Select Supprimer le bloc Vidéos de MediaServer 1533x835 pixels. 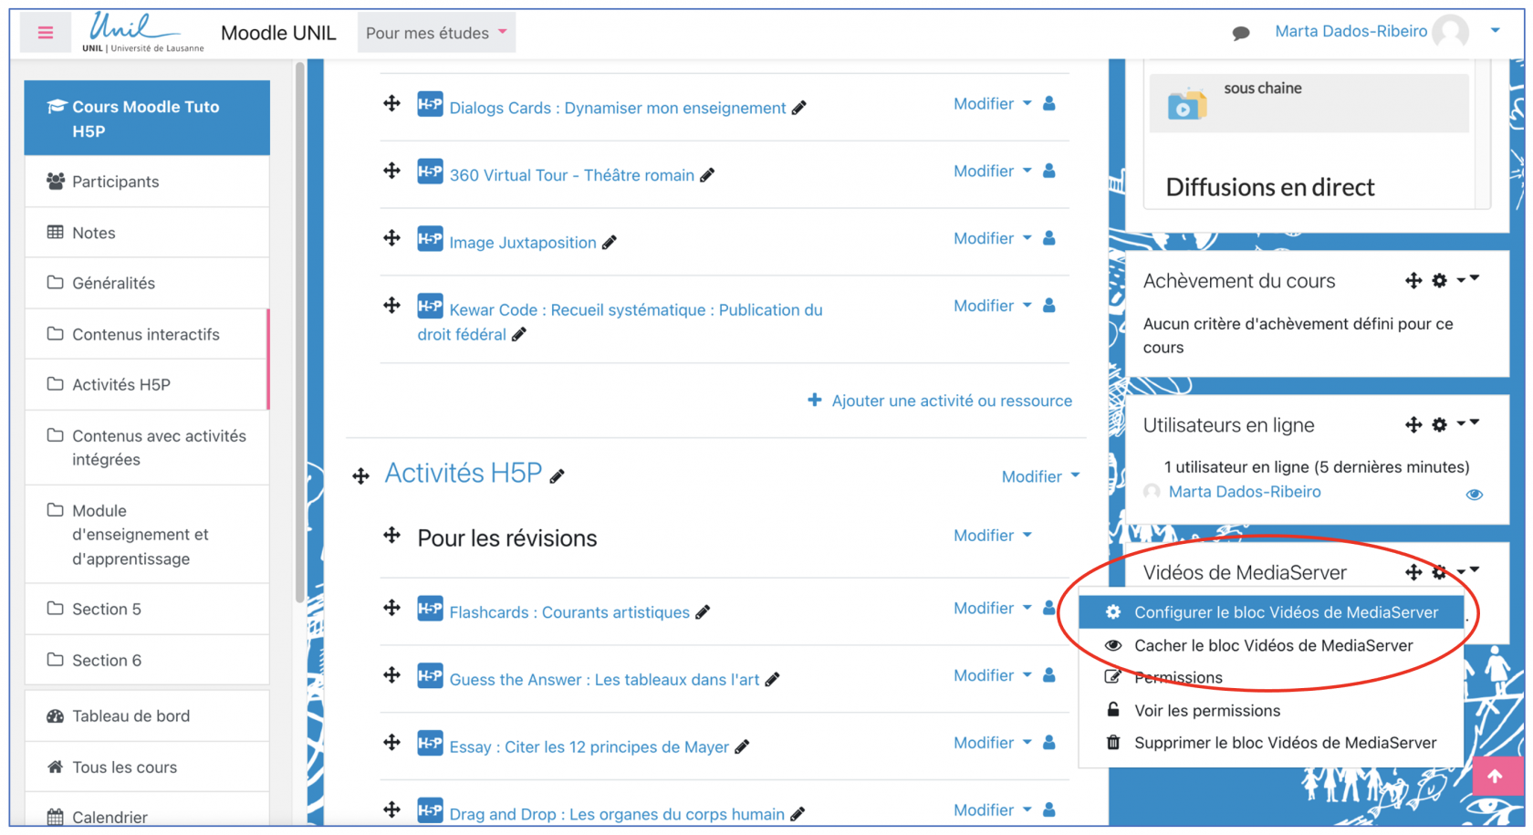[1284, 743]
